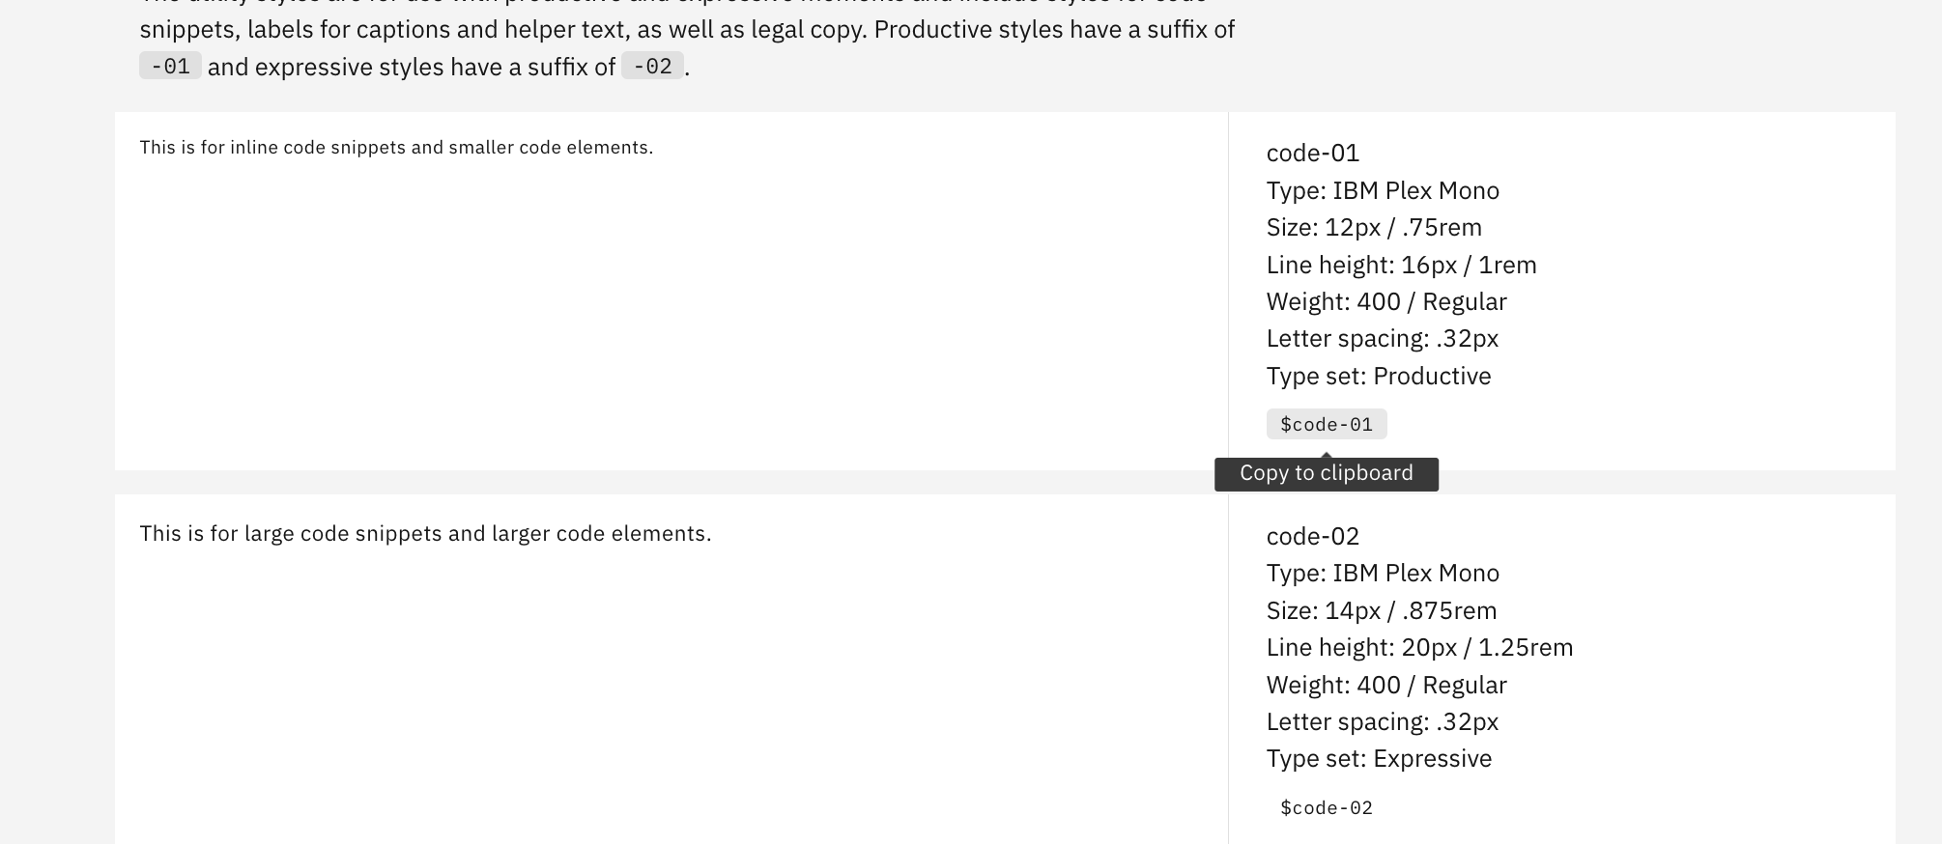The image size is (1942, 844).
Task: Click the -01 inline code suffix
Action: [170, 67]
